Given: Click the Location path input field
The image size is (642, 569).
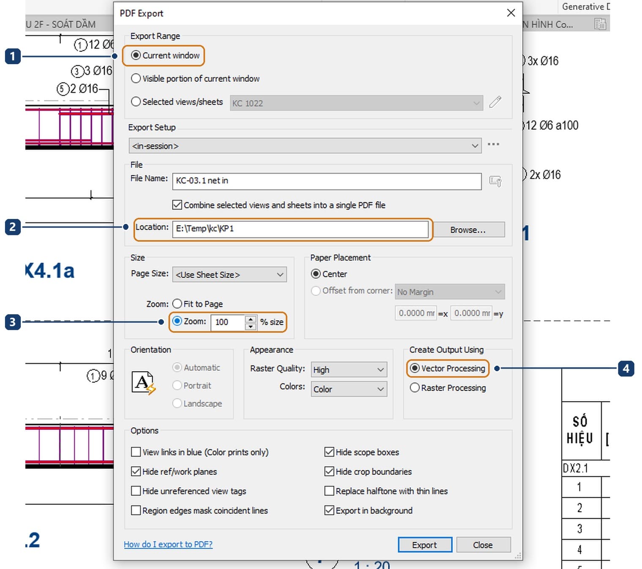Looking at the screenshot, I should (x=300, y=229).
